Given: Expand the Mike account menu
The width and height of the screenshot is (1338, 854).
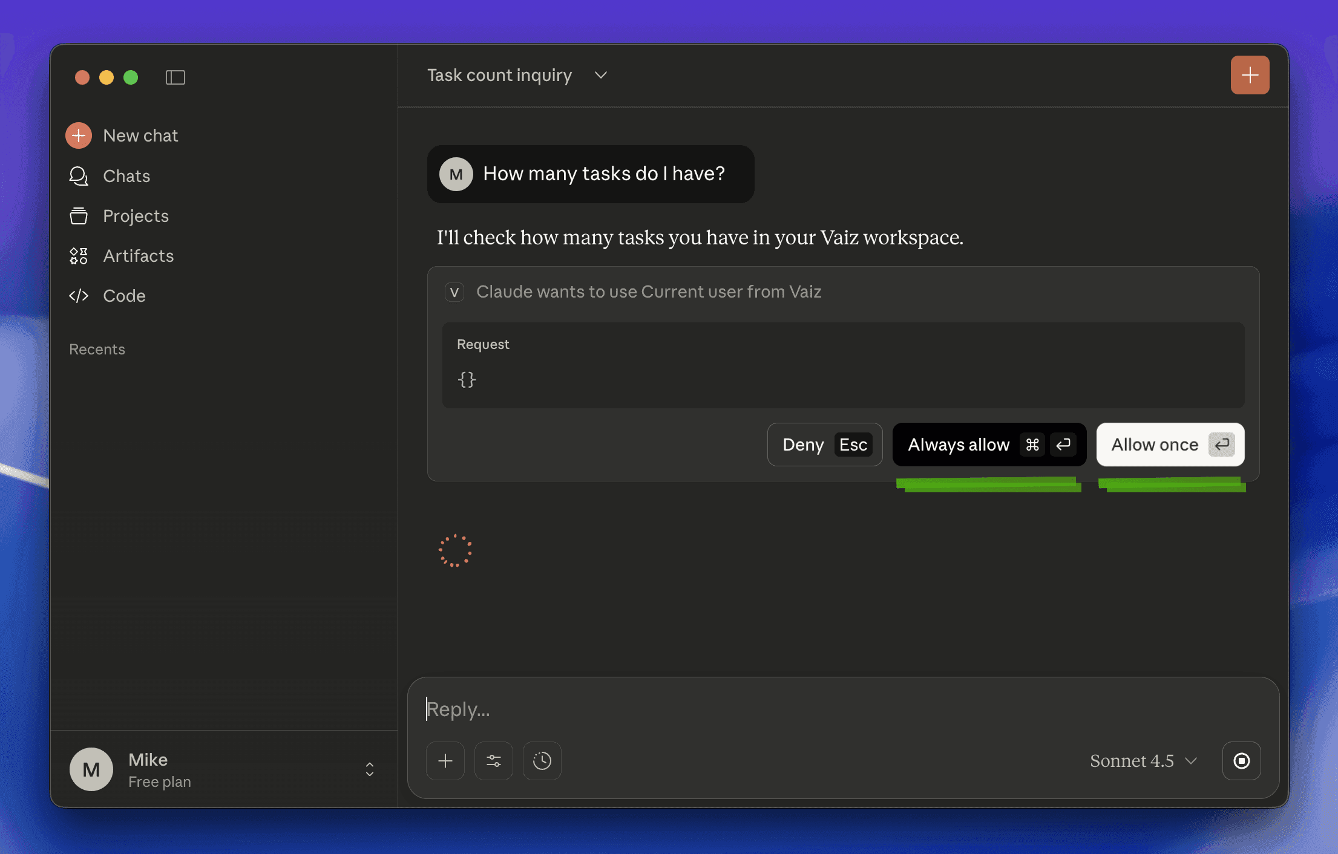Looking at the screenshot, I should point(369,769).
